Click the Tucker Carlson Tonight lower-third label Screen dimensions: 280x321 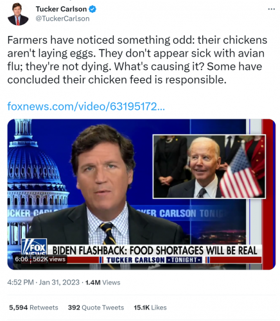point(154,260)
